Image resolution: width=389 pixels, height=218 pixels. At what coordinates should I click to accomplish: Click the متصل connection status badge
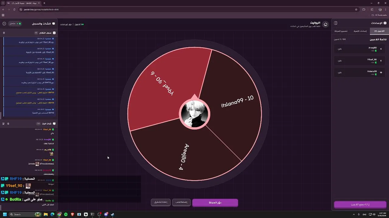[15, 24]
